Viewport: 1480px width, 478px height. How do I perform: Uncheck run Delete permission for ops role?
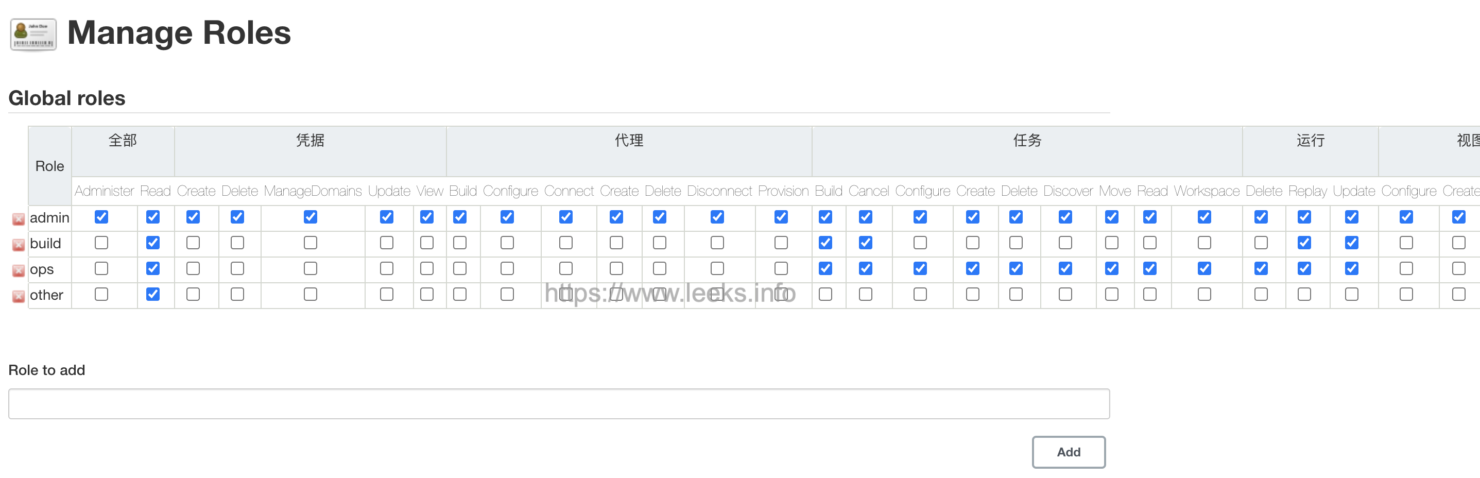point(1261,268)
